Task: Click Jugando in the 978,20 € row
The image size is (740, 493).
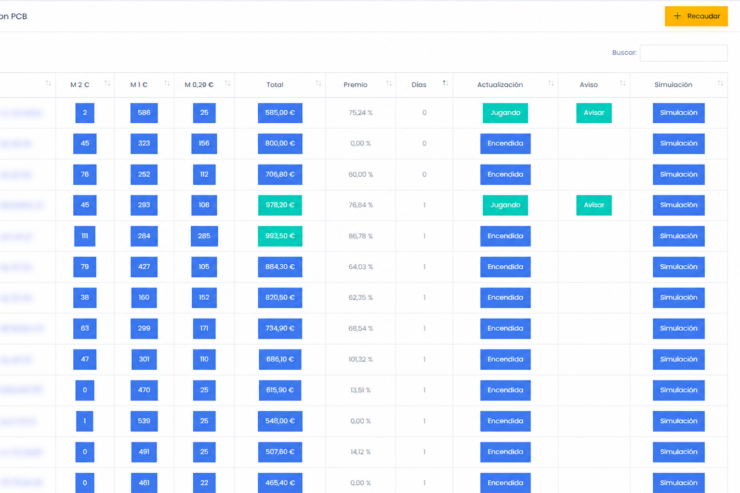Action: [x=505, y=206]
